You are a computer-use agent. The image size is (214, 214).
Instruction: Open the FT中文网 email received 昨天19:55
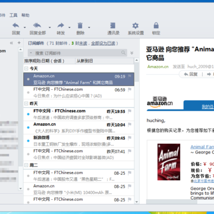tap(78, 114)
